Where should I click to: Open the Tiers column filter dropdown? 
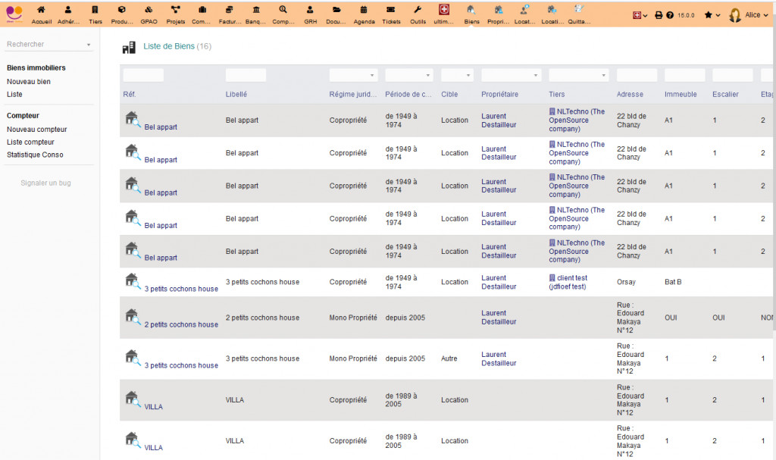click(578, 76)
